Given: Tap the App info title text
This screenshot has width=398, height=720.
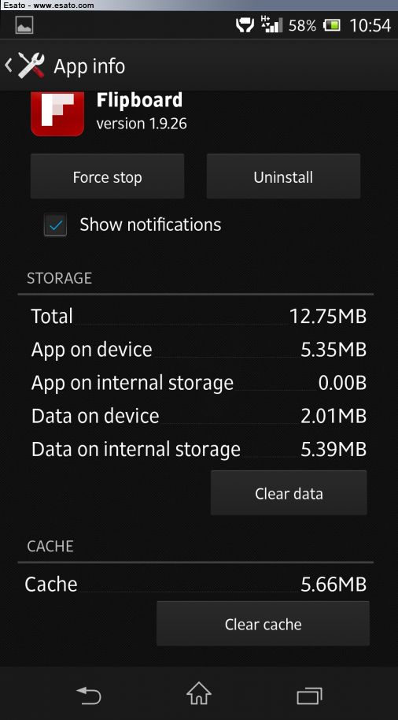Looking at the screenshot, I should tap(90, 66).
